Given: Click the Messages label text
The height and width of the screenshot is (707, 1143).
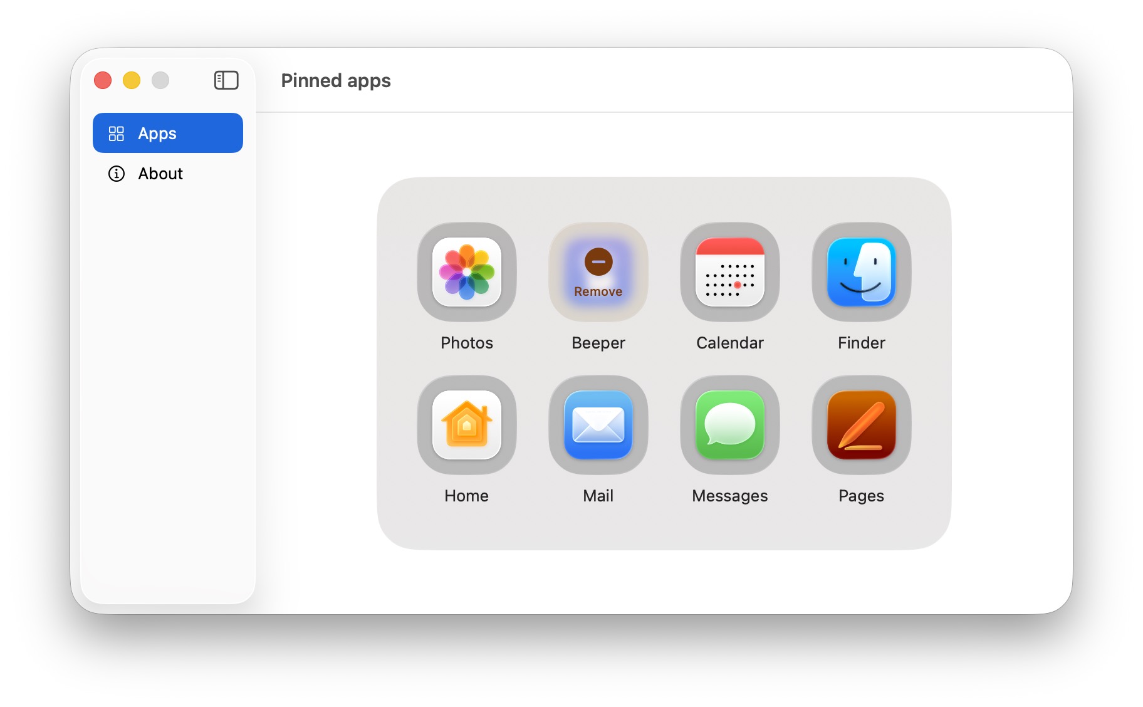Looking at the screenshot, I should pyautogui.click(x=730, y=496).
